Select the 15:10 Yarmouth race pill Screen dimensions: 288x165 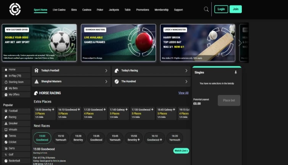[x=61, y=138]
